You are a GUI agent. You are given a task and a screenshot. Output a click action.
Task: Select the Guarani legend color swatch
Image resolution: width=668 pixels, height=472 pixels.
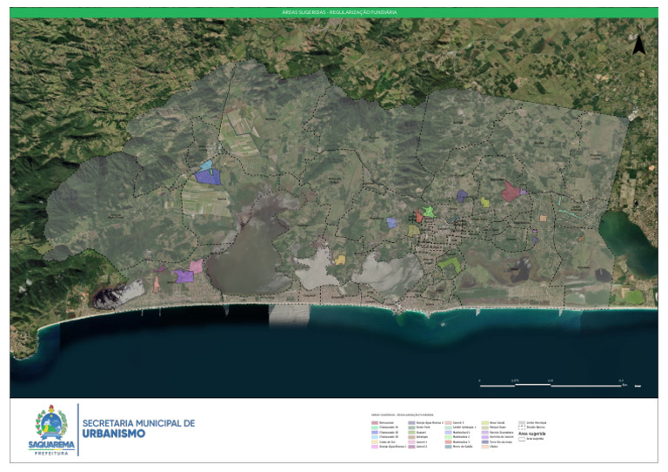pos(411,433)
